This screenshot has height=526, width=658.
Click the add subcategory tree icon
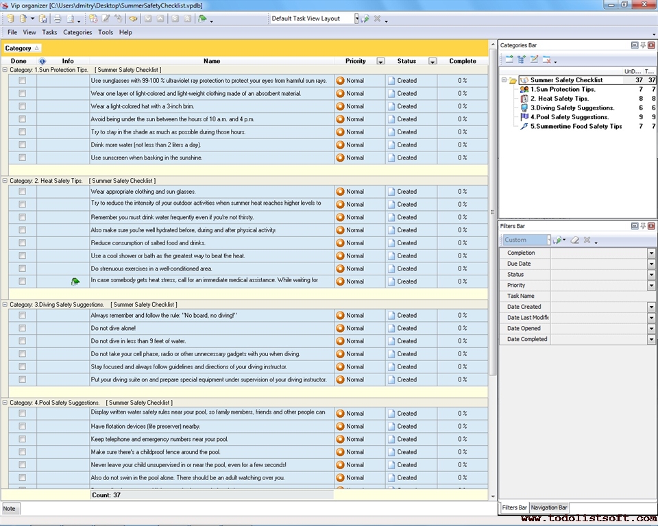point(522,60)
